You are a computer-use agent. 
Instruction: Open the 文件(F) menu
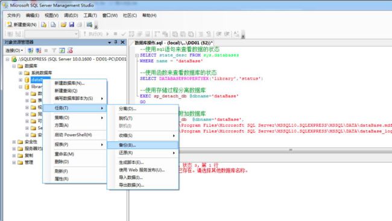[x=13, y=16]
